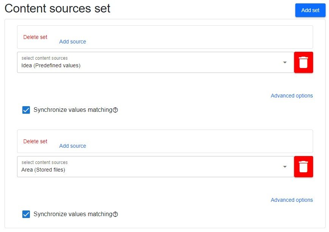The width and height of the screenshot is (329, 232).
Task: Expand Advanced options for the Area set
Action: pos(292,200)
